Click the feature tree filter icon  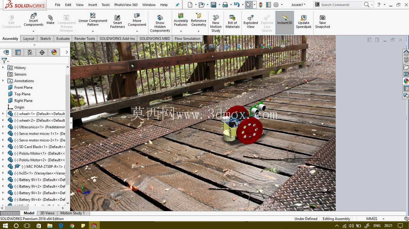click(x=4, y=61)
